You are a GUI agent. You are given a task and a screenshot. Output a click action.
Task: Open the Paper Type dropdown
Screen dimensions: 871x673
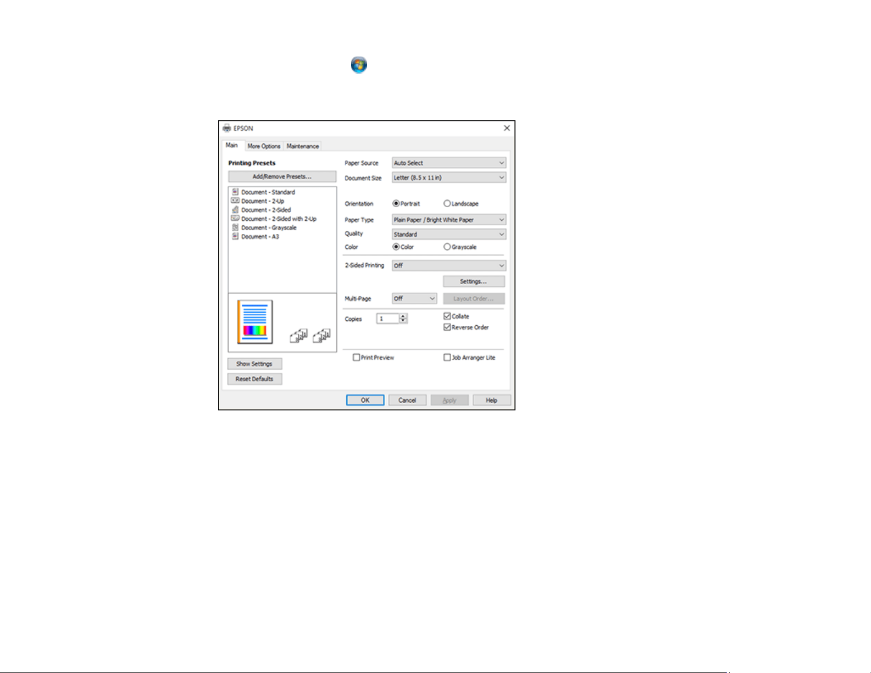[x=449, y=220]
